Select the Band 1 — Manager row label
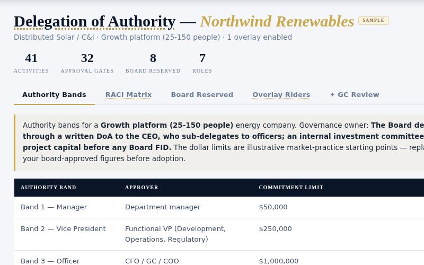This screenshot has height=265, width=424. [54, 207]
